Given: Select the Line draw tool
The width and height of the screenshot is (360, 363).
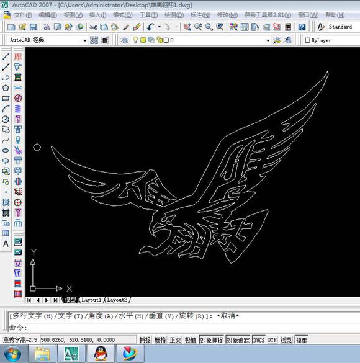Looking at the screenshot, I should (x=6, y=56).
